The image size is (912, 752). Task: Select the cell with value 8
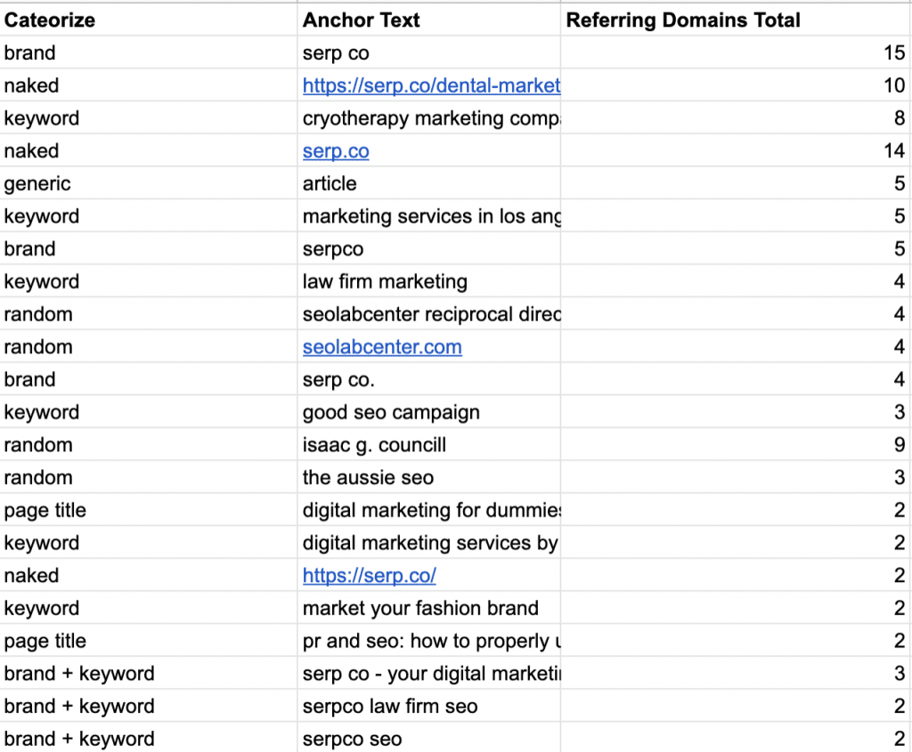pos(736,118)
